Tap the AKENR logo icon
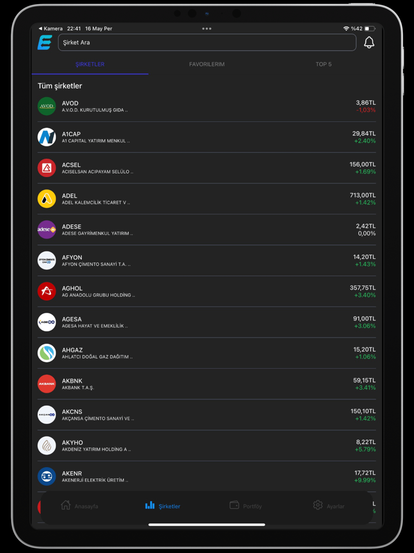Viewport: 414px width, 553px height. (47, 476)
